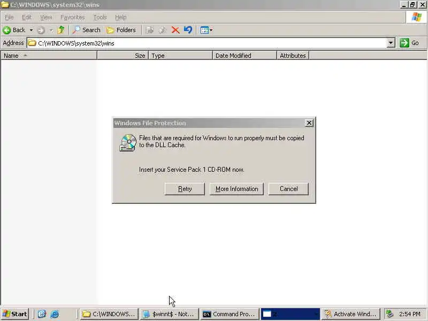This screenshot has height=321, width=428.
Task: Sort by Date Modified column header
Action: pyautogui.click(x=244, y=56)
